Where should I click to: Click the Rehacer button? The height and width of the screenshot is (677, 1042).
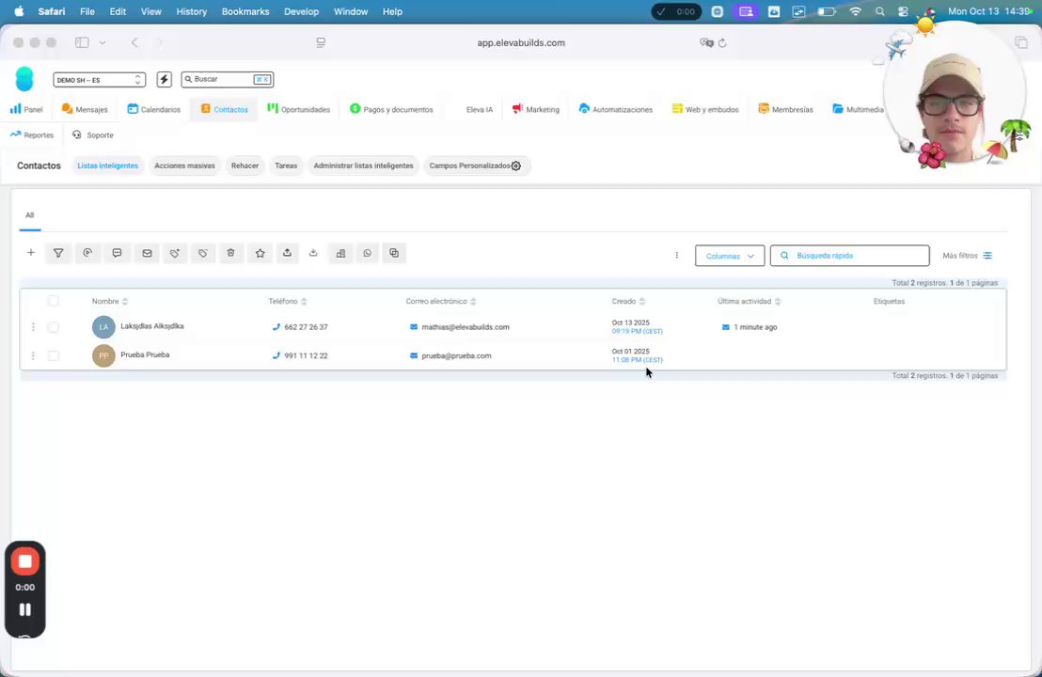pos(245,165)
